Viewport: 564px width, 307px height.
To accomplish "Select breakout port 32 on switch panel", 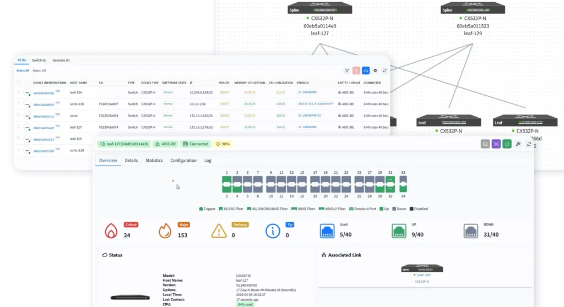I will (x=391, y=188).
